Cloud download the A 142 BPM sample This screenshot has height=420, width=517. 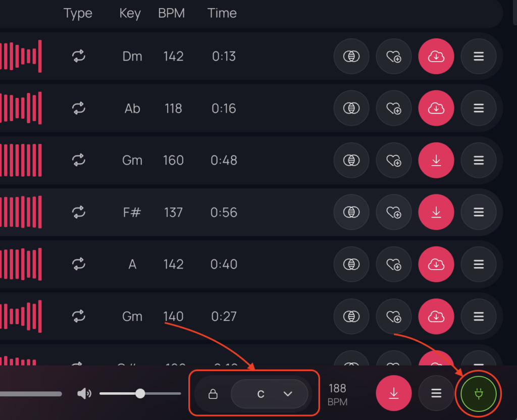(x=436, y=265)
